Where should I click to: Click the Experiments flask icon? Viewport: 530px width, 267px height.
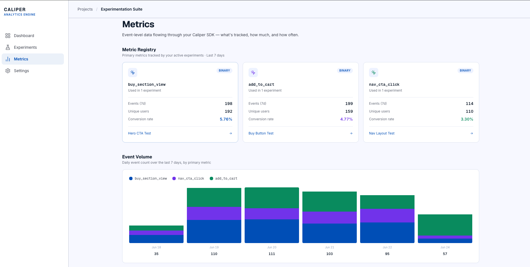[8, 47]
